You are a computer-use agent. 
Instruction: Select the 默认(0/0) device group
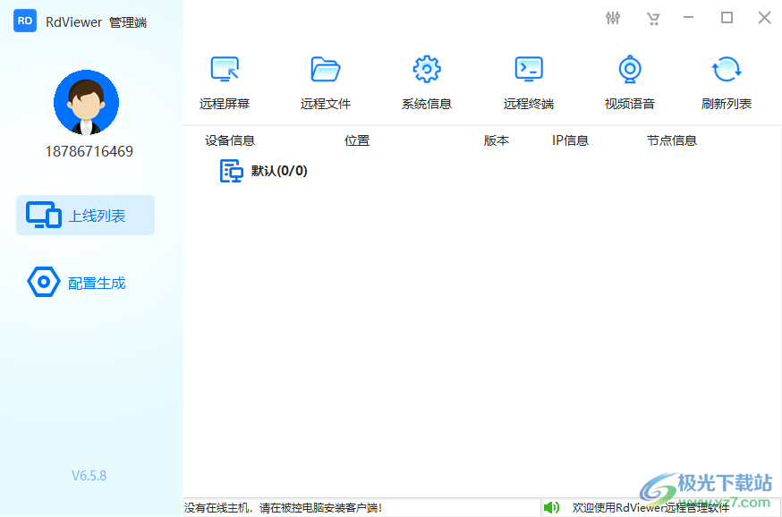click(x=263, y=171)
